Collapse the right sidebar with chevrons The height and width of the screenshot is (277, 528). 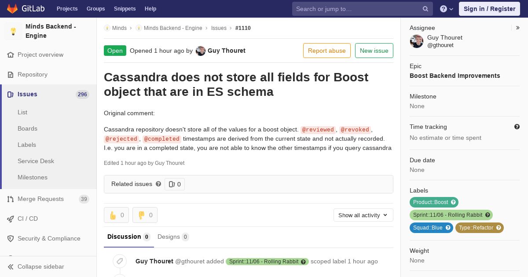click(x=518, y=28)
